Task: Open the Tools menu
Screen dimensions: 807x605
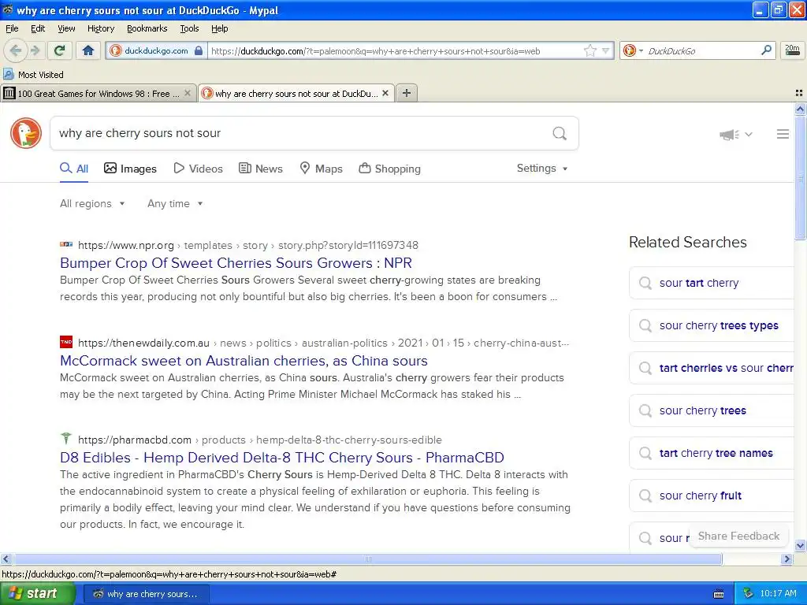Action: [189, 28]
